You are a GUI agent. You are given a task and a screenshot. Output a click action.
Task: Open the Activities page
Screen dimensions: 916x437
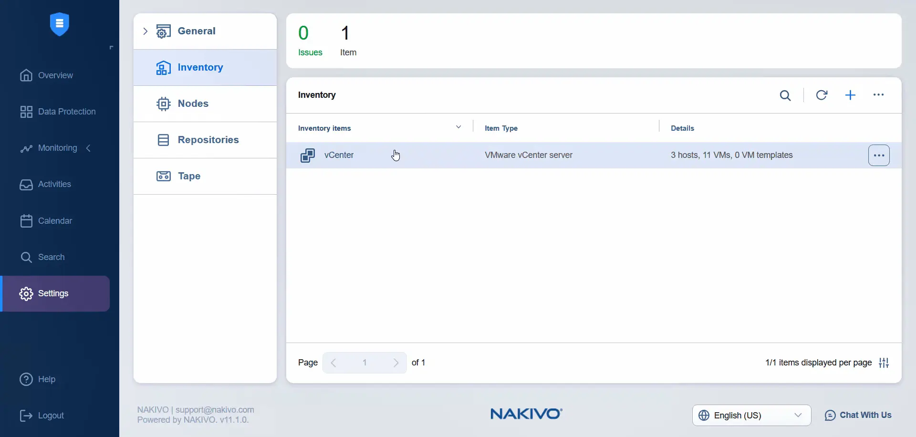point(53,184)
